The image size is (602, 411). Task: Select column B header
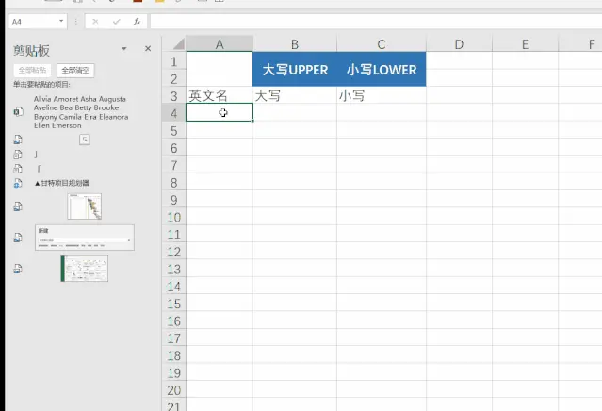[295, 44]
